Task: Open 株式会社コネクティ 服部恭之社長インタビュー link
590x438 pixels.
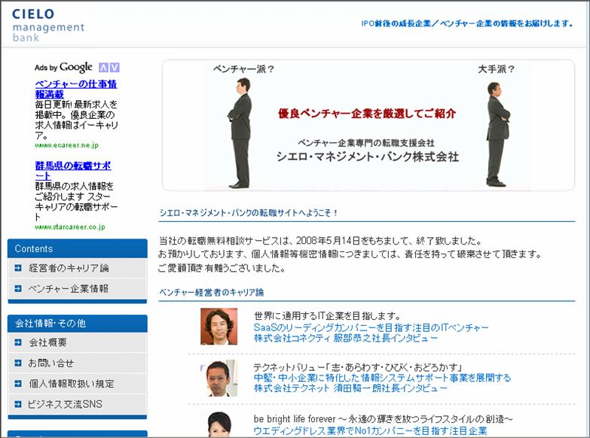Action: click(345, 338)
